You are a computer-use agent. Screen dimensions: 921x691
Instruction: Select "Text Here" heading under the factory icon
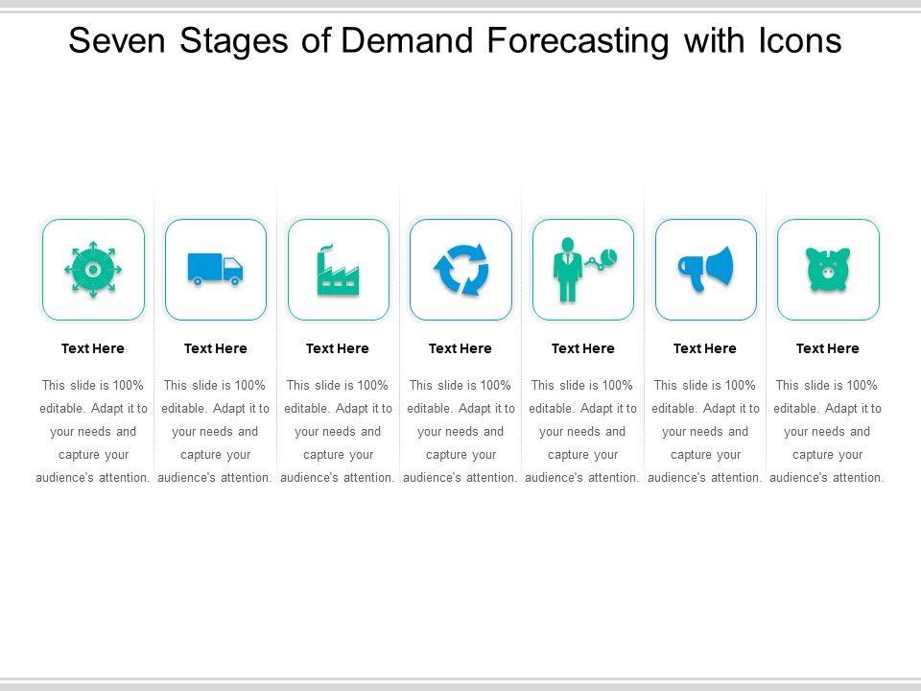click(x=338, y=348)
